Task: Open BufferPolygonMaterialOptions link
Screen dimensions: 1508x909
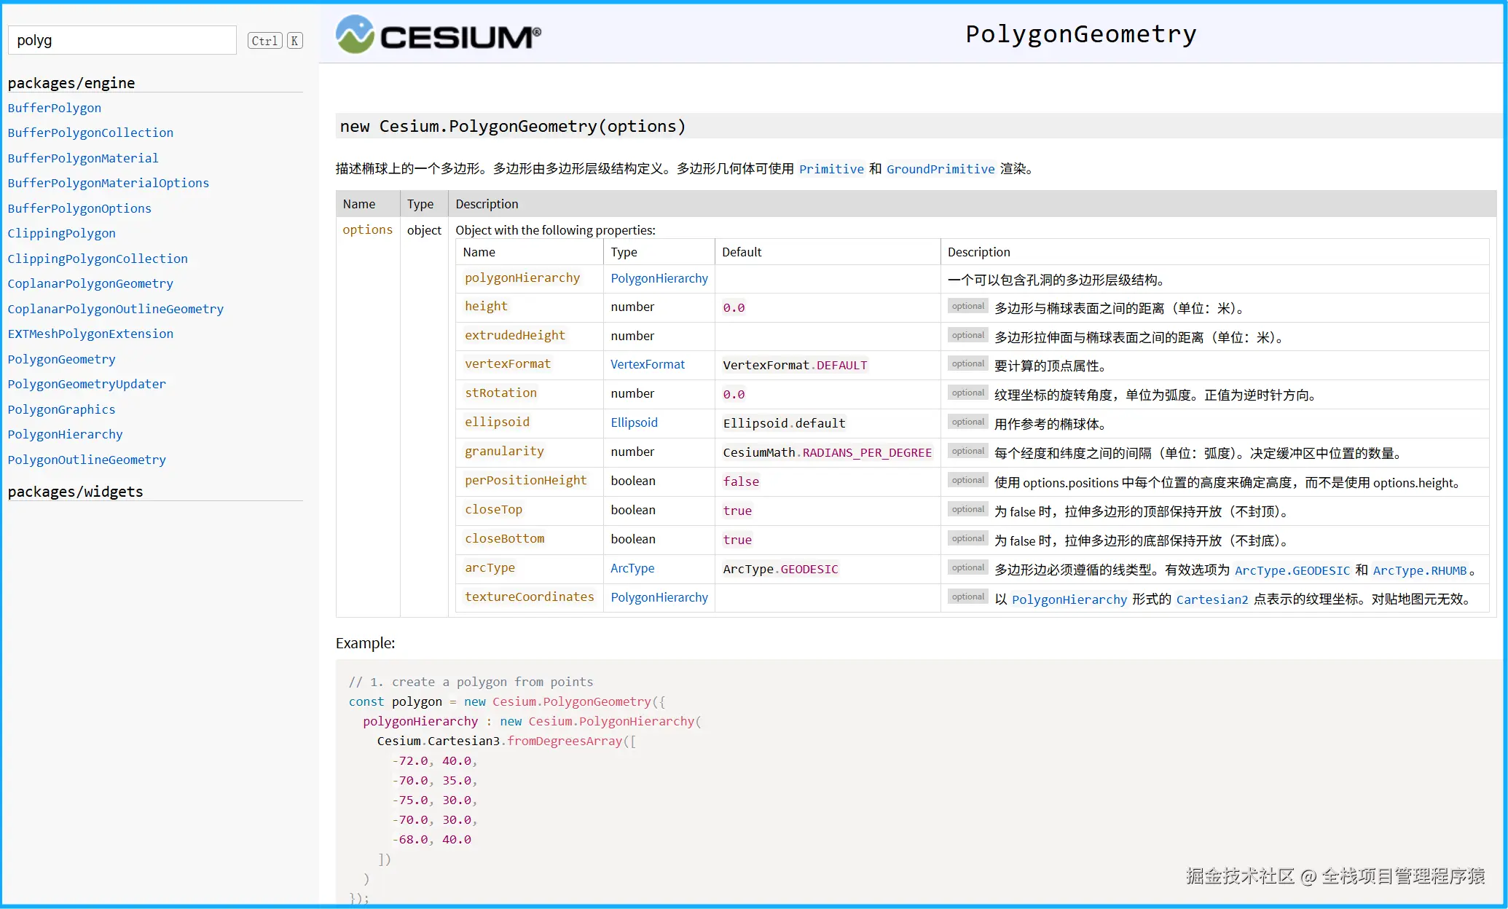Action: click(x=109, y=183)
